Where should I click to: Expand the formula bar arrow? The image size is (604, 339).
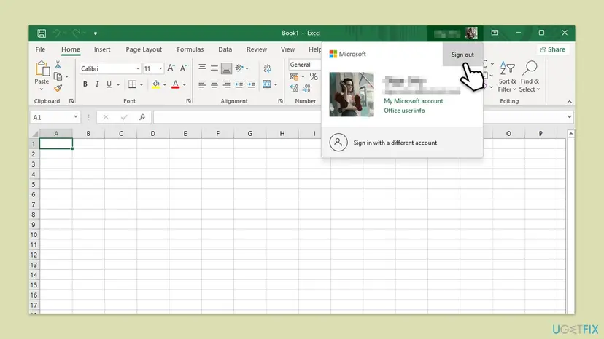pos(569,117)
